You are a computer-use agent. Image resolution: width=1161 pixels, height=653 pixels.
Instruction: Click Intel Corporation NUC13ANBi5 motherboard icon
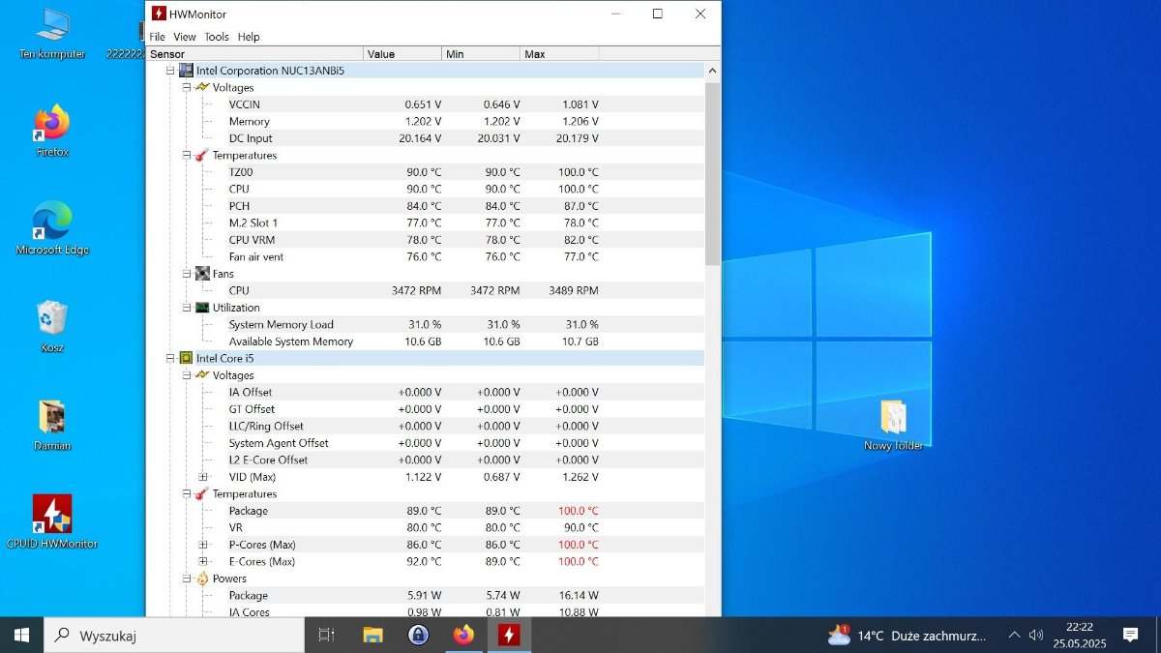coord(186,71)
